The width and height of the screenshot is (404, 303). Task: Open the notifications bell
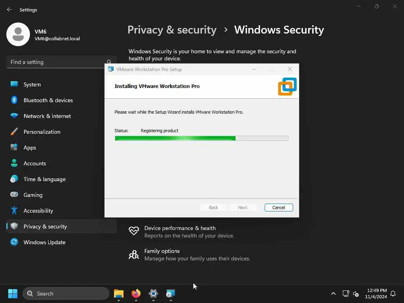(x=393, y=294)
